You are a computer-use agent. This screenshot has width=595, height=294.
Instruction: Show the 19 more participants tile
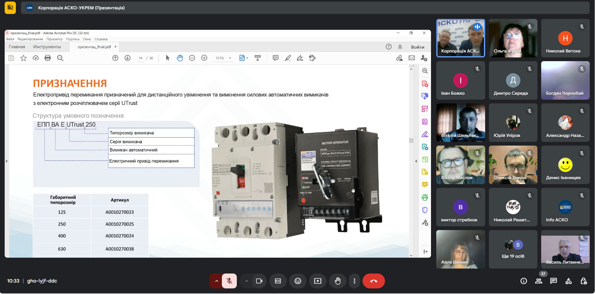click(513, 249)
